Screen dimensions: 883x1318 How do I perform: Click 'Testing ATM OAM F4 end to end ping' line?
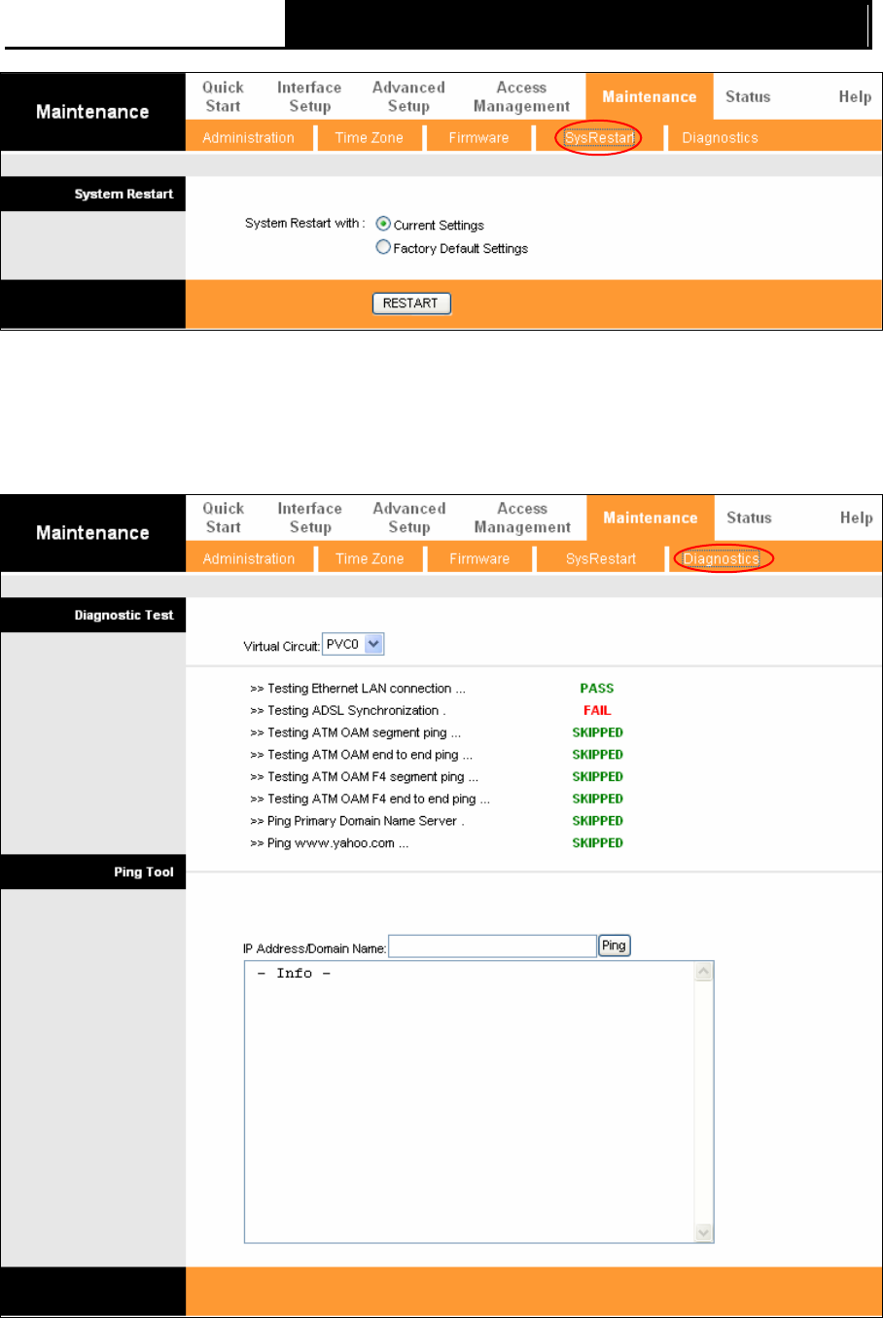pos(371,799)
